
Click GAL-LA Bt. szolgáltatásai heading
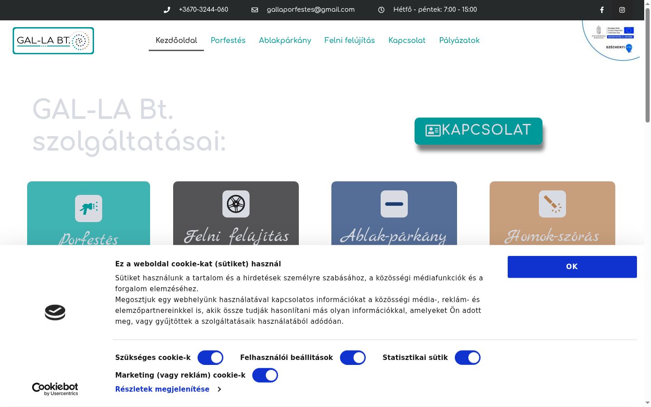pos(129,126)
